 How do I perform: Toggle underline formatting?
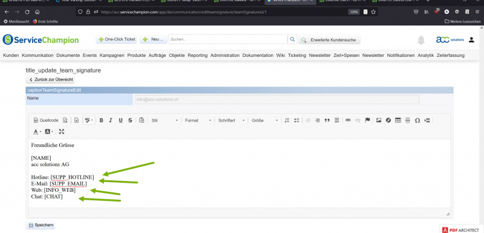[x=120, y=120]
